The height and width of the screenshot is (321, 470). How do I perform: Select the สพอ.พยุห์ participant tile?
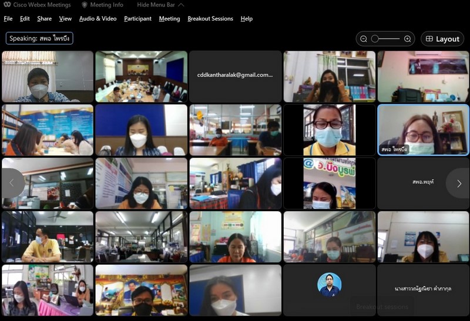pos(423,183)
